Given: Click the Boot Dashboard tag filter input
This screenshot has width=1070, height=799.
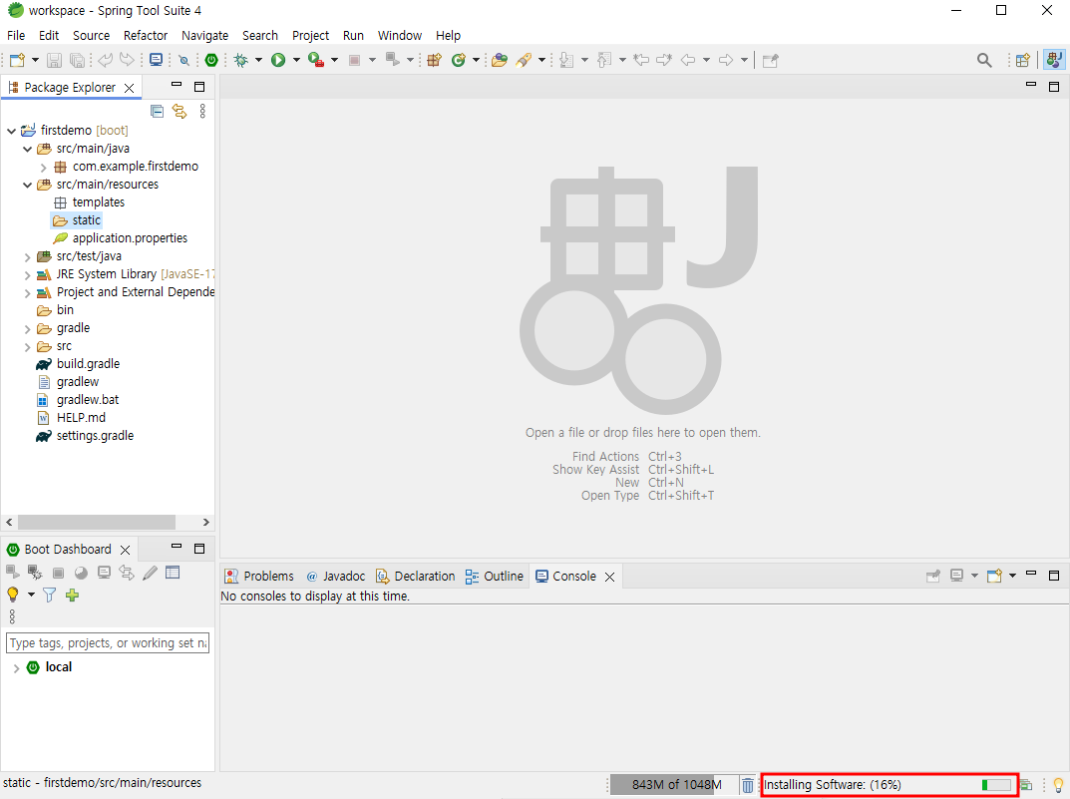Looking at the screenshot, I should 108,642.
